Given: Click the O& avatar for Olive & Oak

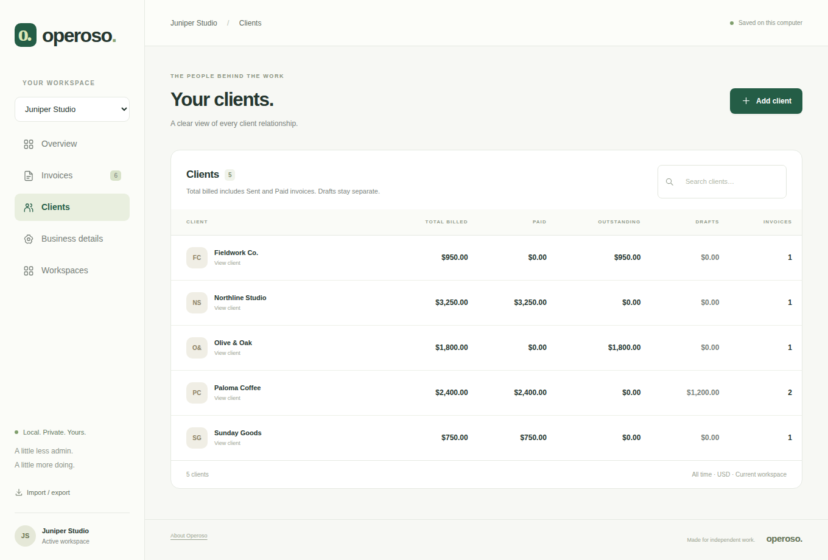Looking at the screenshot, I should (x=197, y=348).
